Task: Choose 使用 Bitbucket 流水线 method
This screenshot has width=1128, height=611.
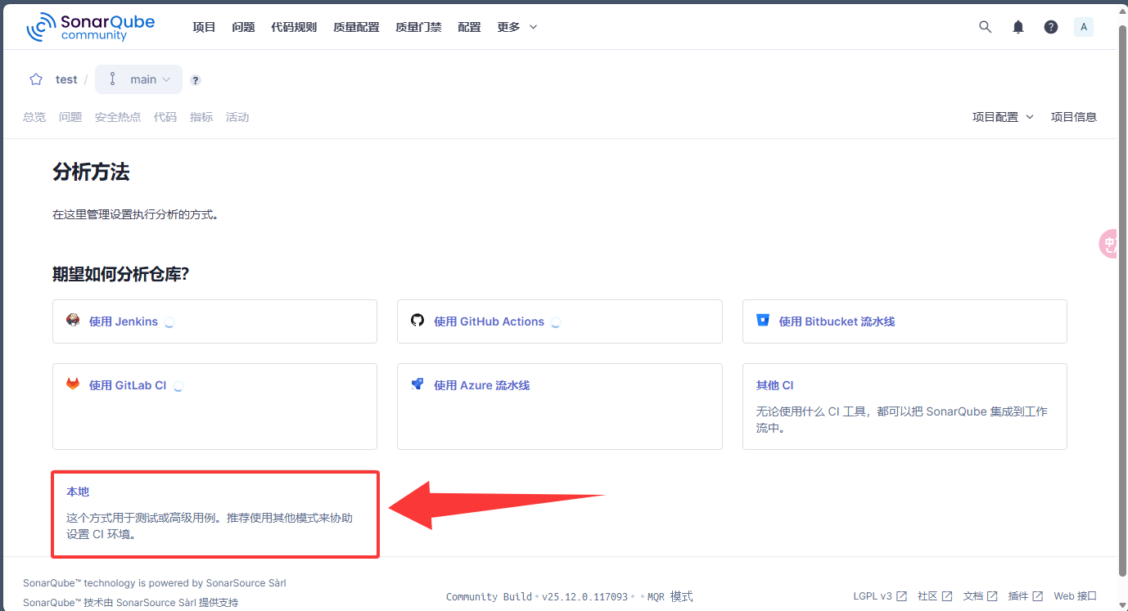Action: 905,321
